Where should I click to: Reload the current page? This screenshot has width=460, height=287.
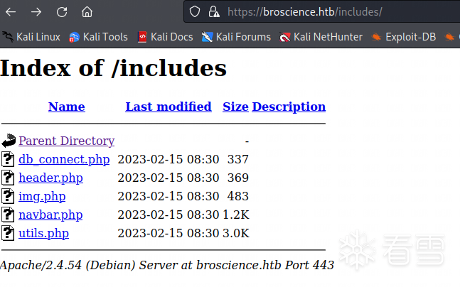click(62, 12)
